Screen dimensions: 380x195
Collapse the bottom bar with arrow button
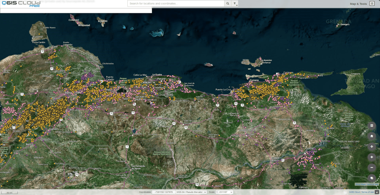(x=377, y=192)
